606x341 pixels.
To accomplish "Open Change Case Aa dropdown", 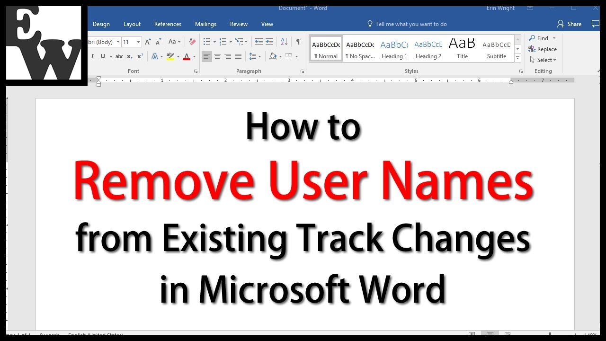I will coord(174,42).
